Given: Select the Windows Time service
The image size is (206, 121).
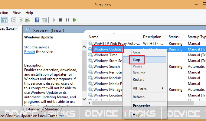Looking at the screenshot, I should pos(105,55).
